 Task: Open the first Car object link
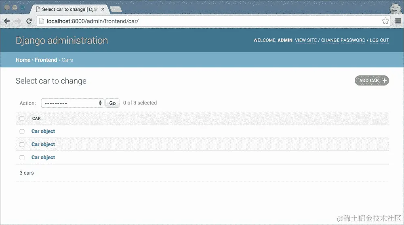tap(43, 131)
